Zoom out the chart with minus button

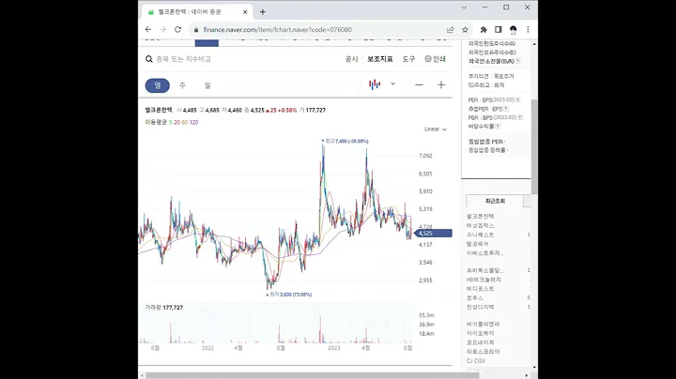point(419,84)
